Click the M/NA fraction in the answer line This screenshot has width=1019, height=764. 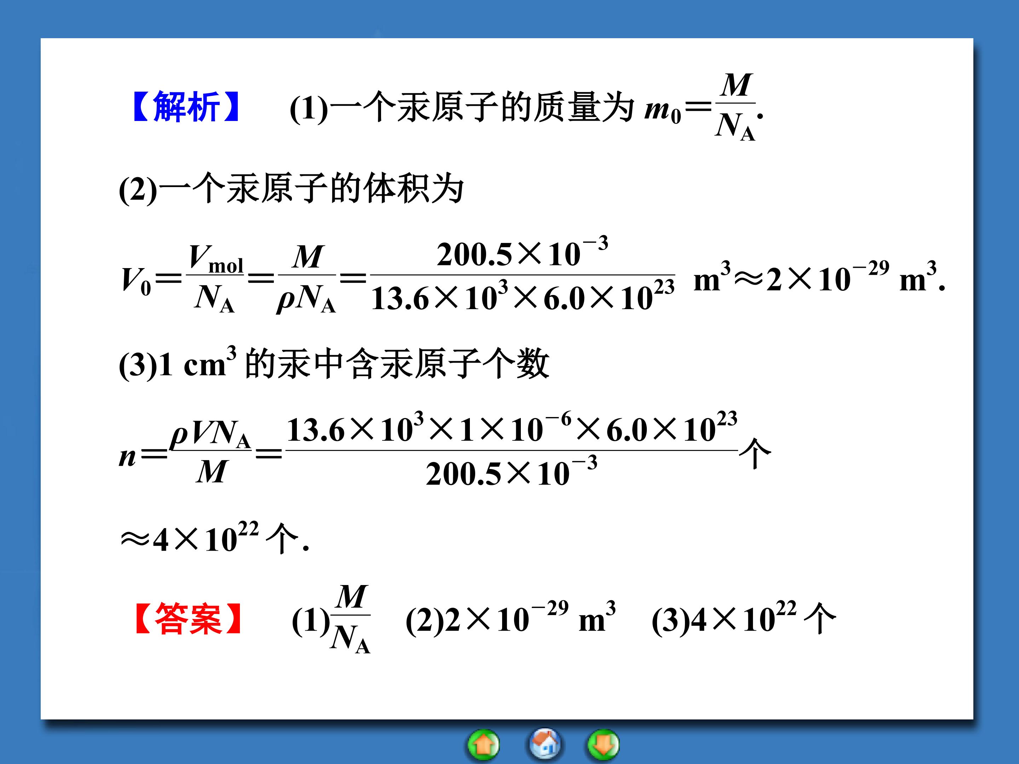[x=351, y=619]
